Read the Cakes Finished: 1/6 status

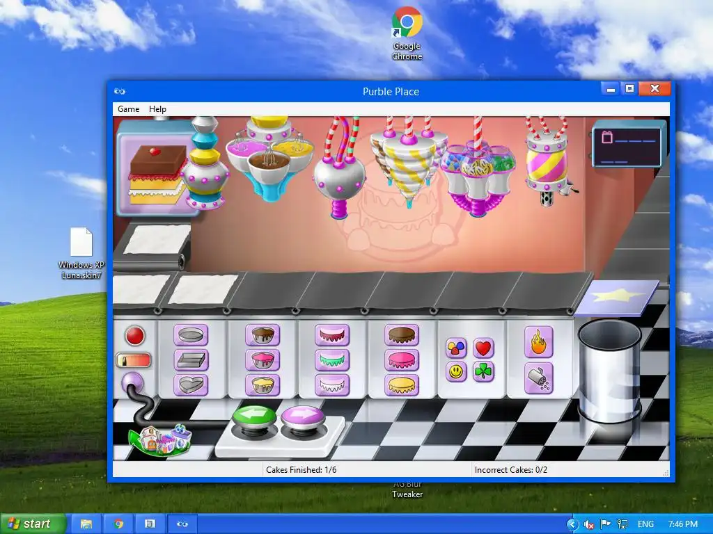click(x=301, y=470)
